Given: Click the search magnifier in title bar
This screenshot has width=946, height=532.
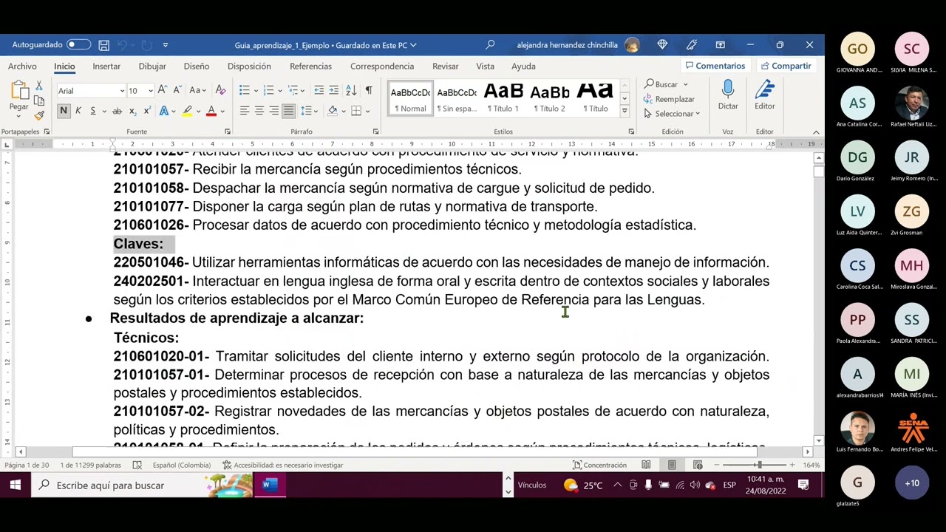Looking at the screenshot, I should (x=490, y=45).
